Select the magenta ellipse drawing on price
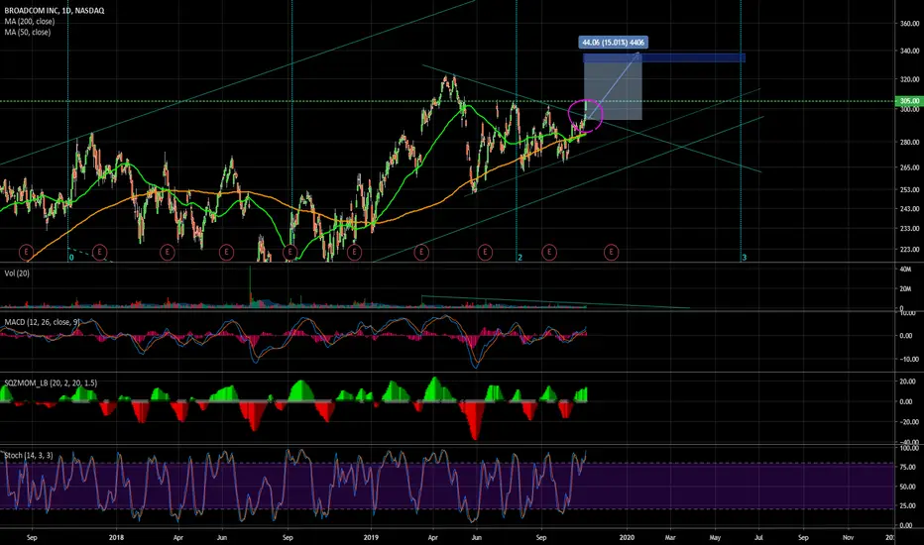Screen dimensions: 924x545 tap(585, 116)
